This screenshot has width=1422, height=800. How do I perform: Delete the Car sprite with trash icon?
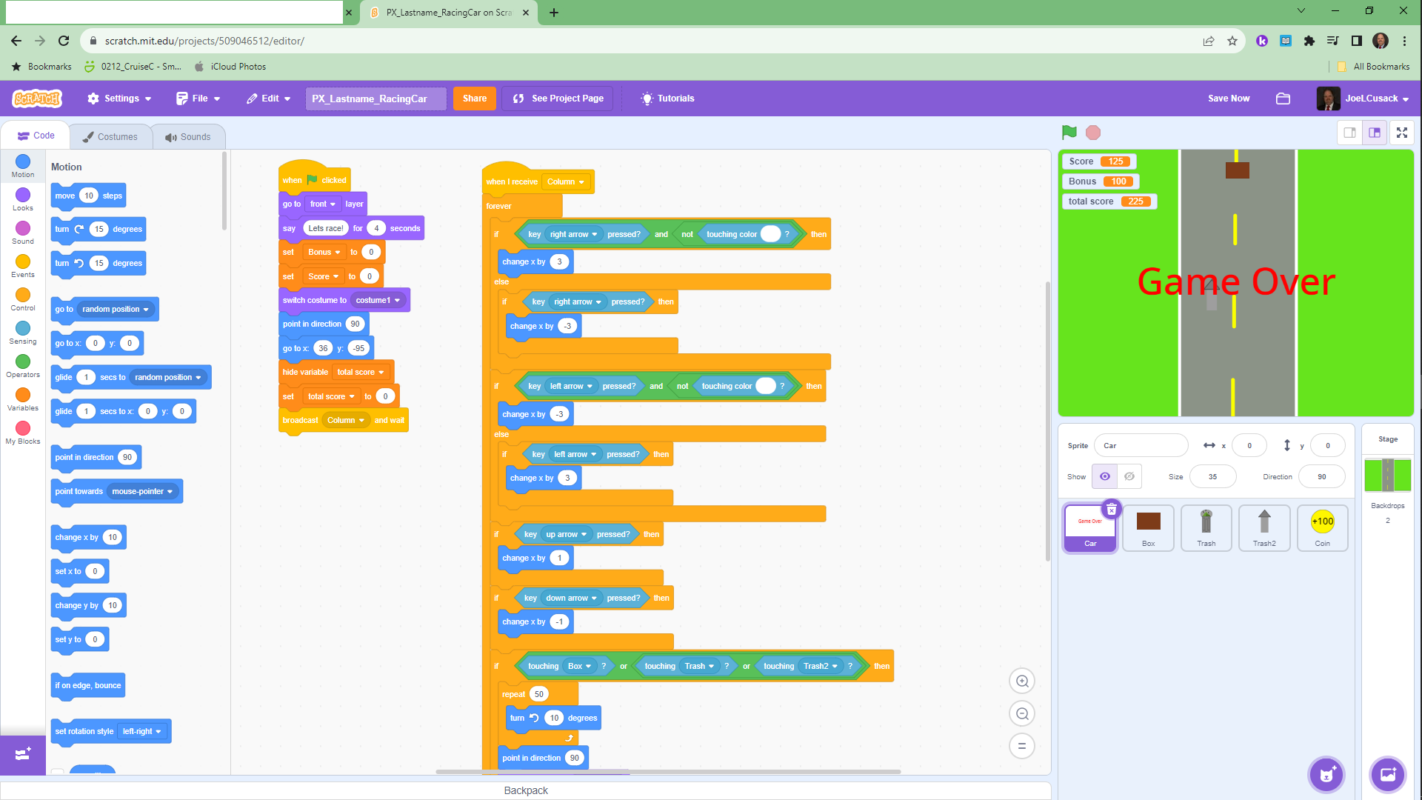click(x=1112, y=510)
